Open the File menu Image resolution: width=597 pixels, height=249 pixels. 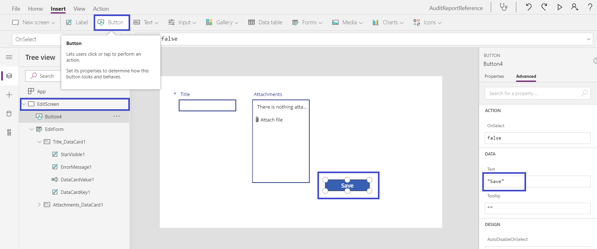pos(16,8)
